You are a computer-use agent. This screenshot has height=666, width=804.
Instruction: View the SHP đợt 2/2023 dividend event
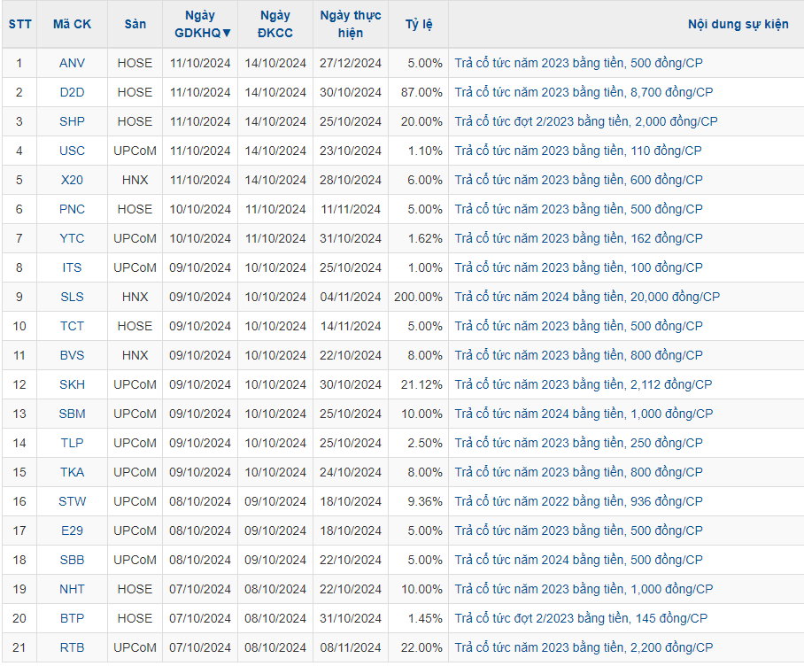pyautogui.click(x=586, y=121)
